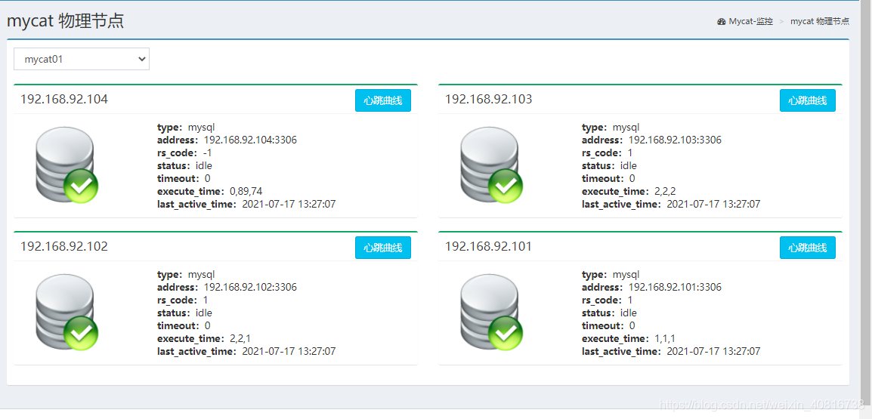Open 心跳曲线 for node 192.168.92.101
The height and width of the screenshot is (419, 872).
(808, 248)
